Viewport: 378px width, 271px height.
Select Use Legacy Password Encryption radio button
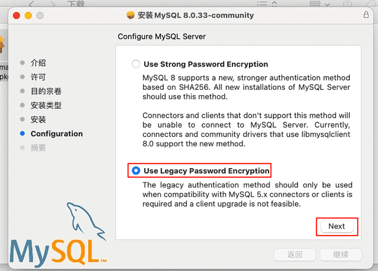tap(136, 171)
